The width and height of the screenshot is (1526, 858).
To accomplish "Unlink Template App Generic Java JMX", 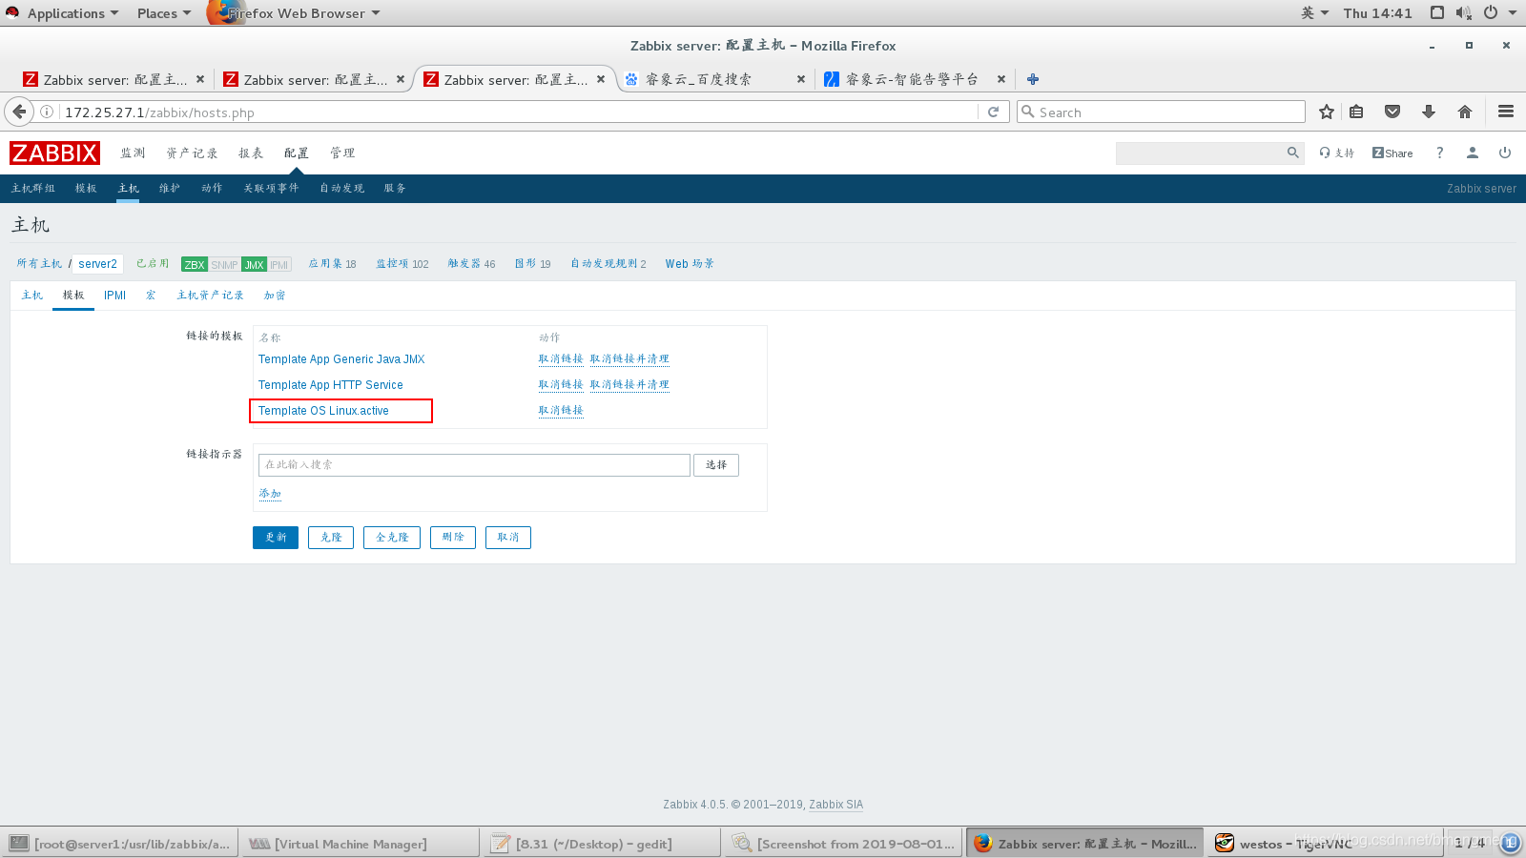I will [x=561, y=359].
